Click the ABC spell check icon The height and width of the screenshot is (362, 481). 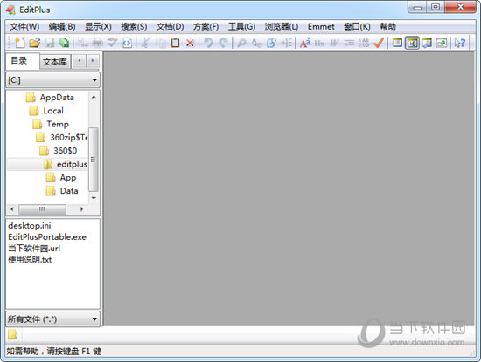(112, 43)
